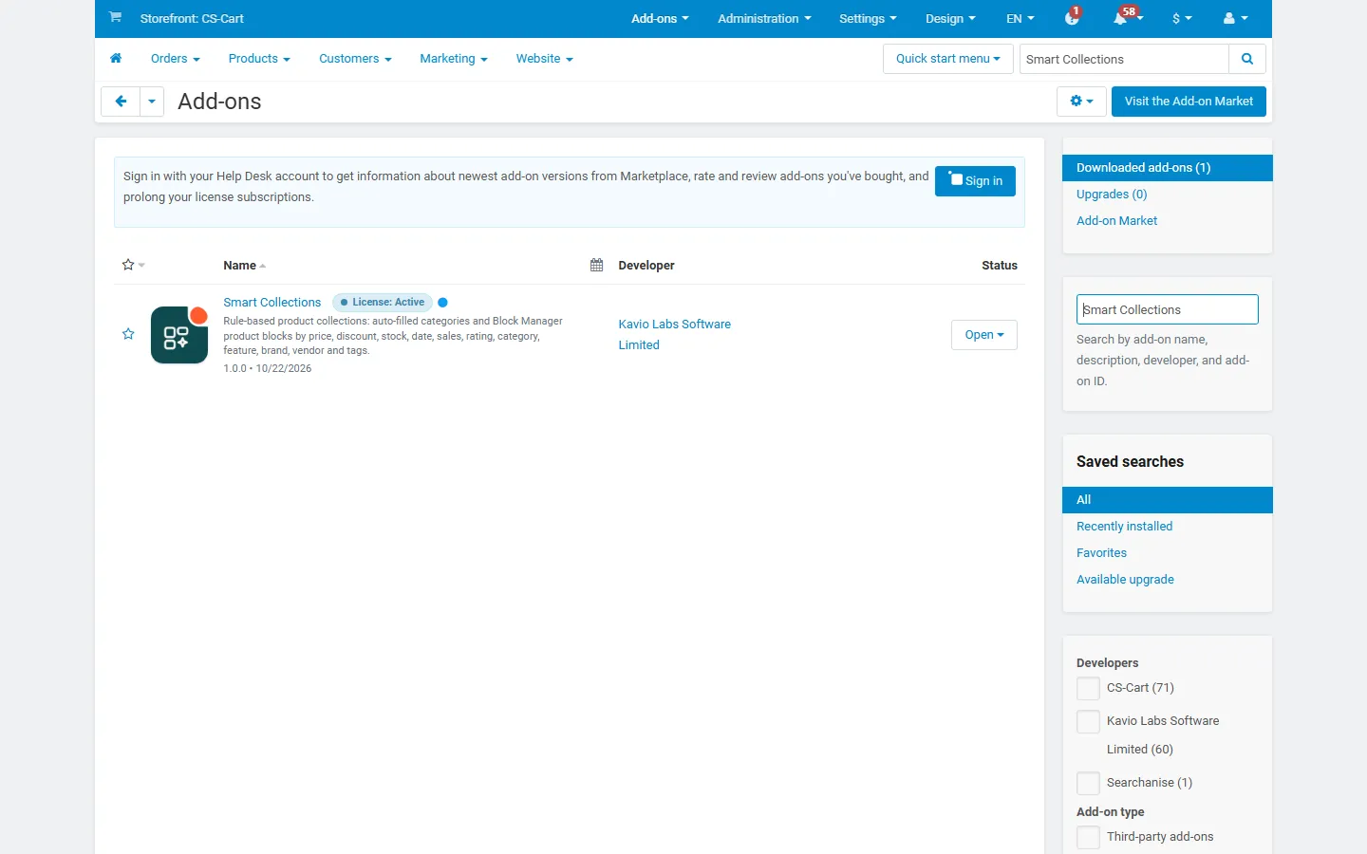The image size is (1367, 854).
Task: Open the user account icon menu
Action: point(1235,18)
